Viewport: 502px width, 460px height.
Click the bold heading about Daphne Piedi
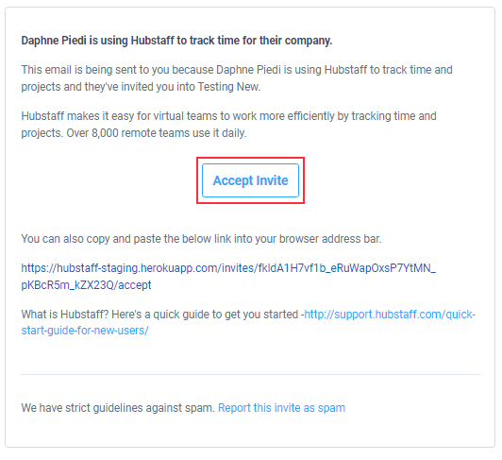point(176,41)
